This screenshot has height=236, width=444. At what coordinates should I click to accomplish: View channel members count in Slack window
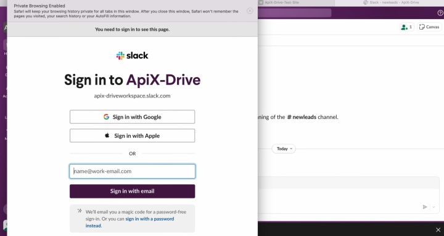click(406, 27)
